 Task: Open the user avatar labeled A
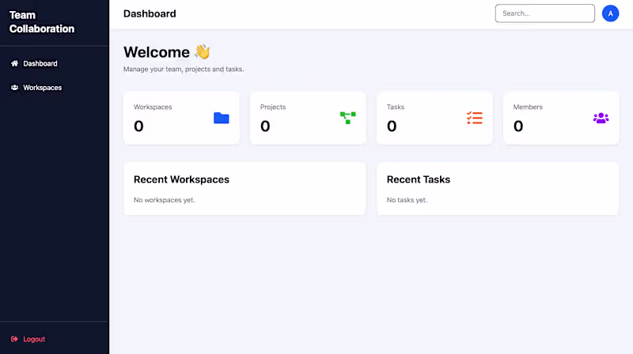610,13
